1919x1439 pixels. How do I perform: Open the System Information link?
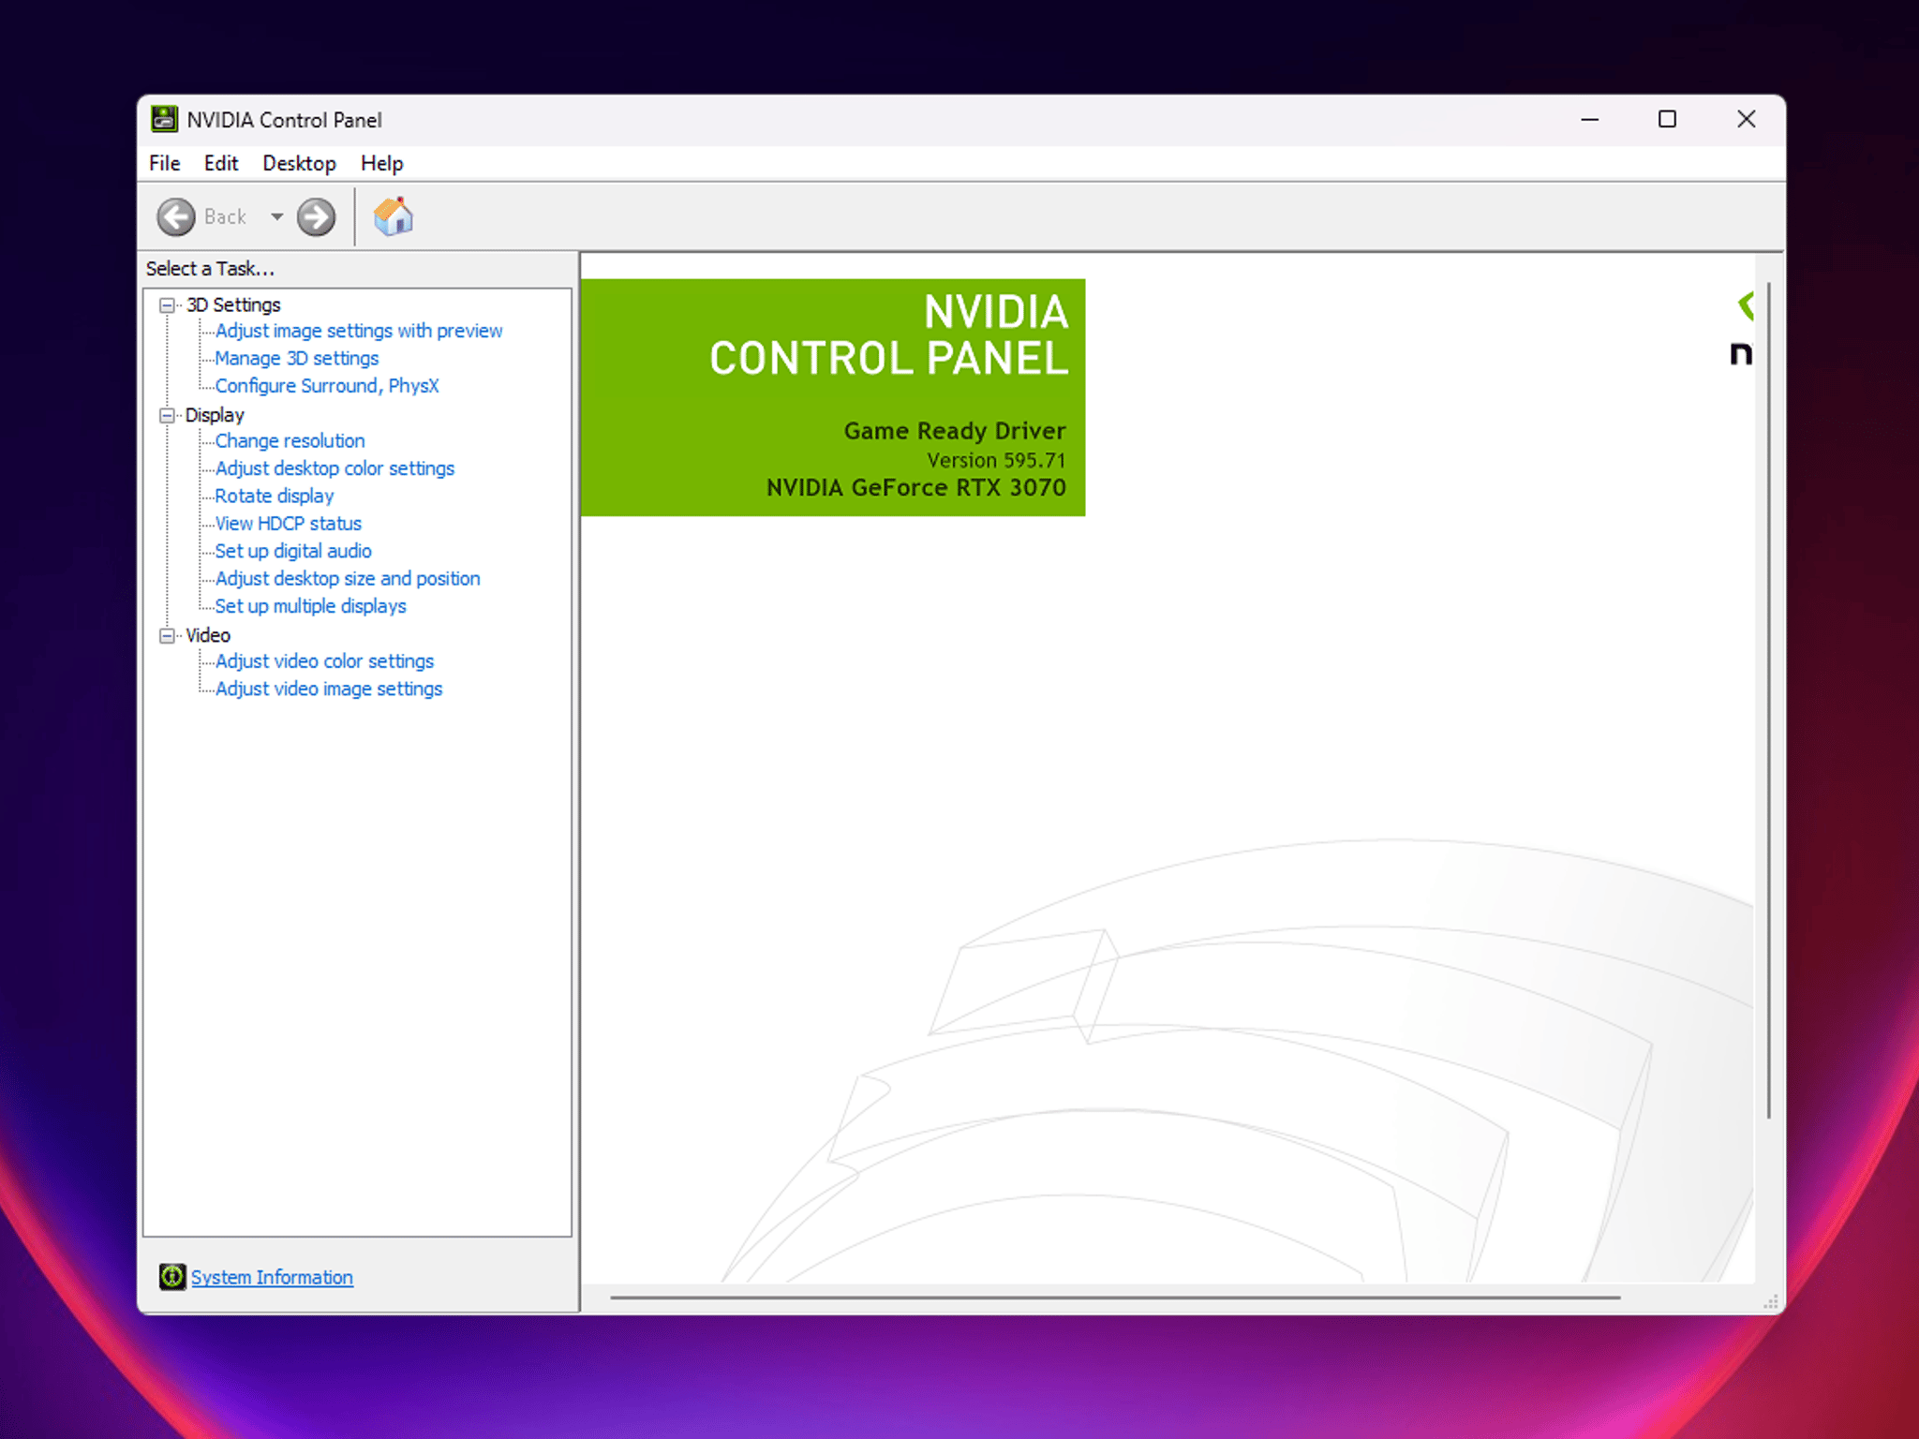(x=272, y=1277)
